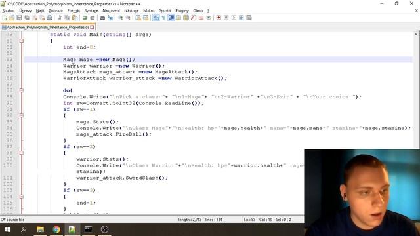Toggle the Function List panel icon
Screen dimensions: 420x236
click(x=194, y=18)
